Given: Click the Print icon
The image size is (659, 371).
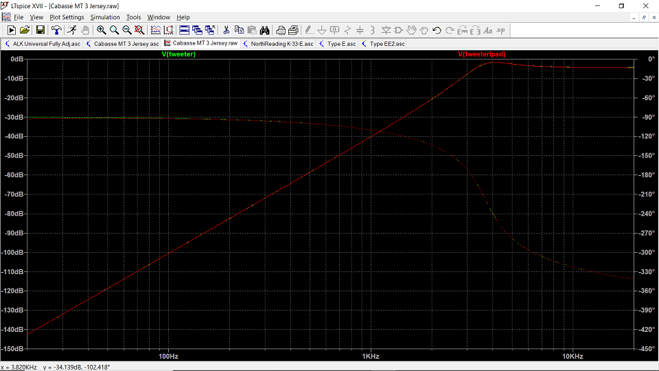Looking at the screenshot, I should [281, 30].
